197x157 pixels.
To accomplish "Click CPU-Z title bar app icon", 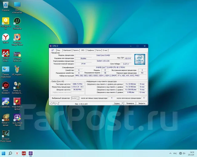I will tap(50, 46).
